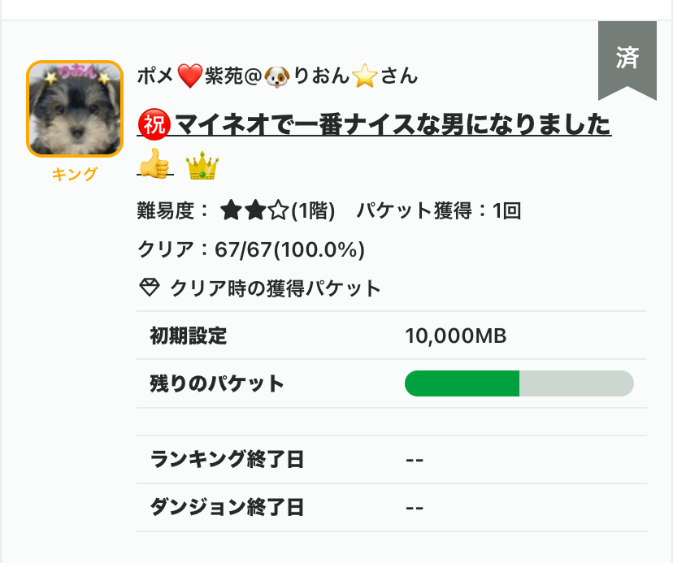Click the パケット獲得：1回 text
673x563 pixels.
(439, 211)
